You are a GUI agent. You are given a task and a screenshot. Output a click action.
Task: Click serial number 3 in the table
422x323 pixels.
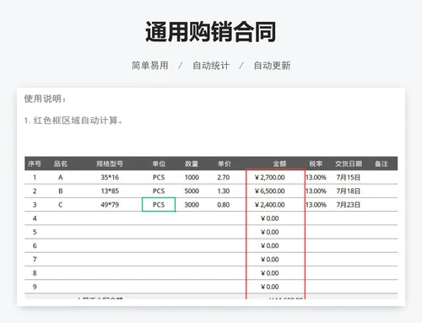[x=35, y=205]
